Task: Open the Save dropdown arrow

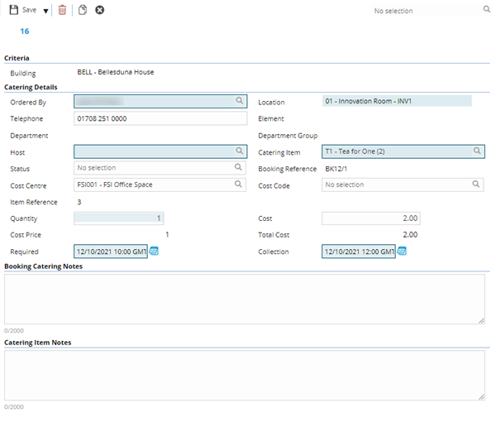Action: (46, 11)
